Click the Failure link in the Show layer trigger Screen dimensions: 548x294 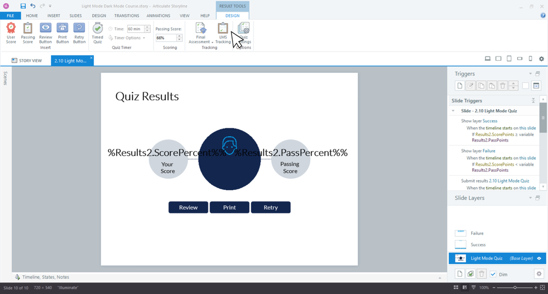point(489,151)
